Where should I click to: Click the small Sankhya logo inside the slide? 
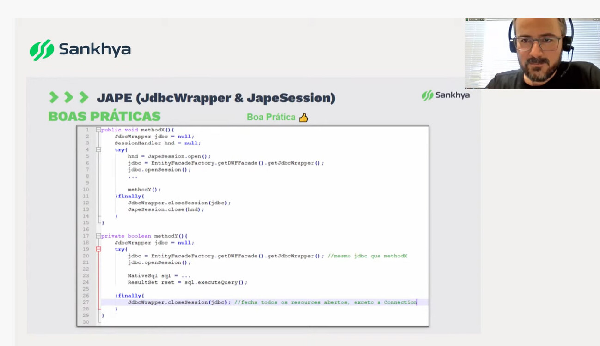446,95
